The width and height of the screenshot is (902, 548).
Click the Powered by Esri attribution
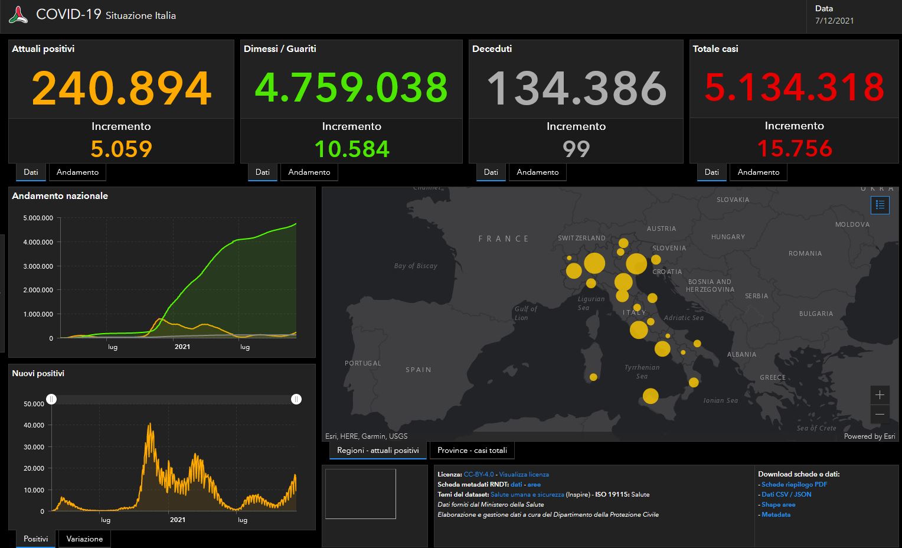click(x=869, y=436)
